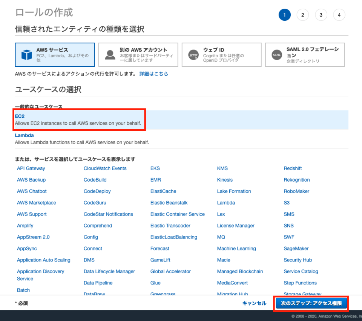Screen dimensions: 362x321
Task: Select Elastic Container Service link
Action: (x=178, y=214)
